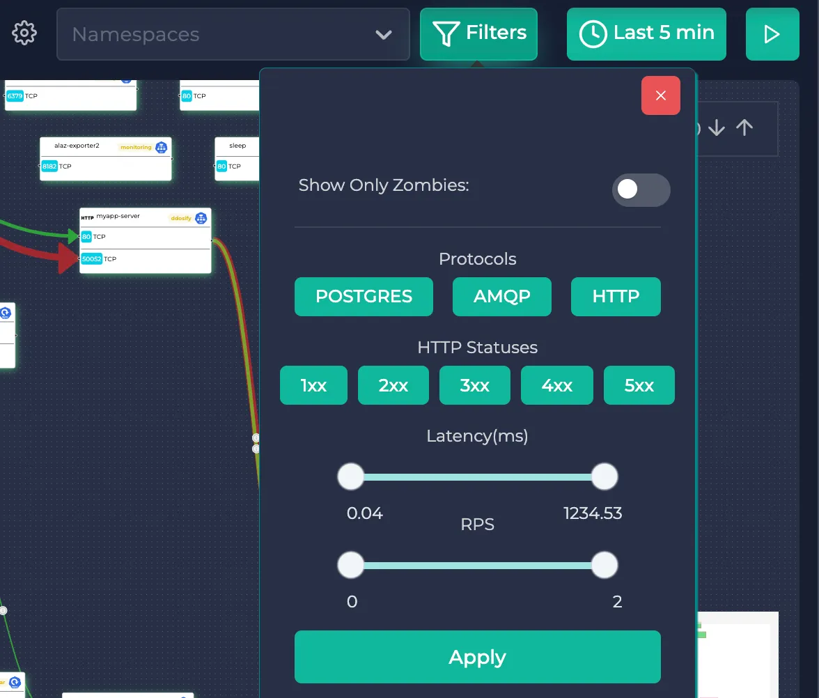Screen dimensions: 819x698
Task: Click port 8182 badge on alaz-exporter2
Action: (x=49, y=166)
